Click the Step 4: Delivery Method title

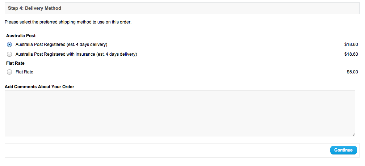(x=34, y=8)
